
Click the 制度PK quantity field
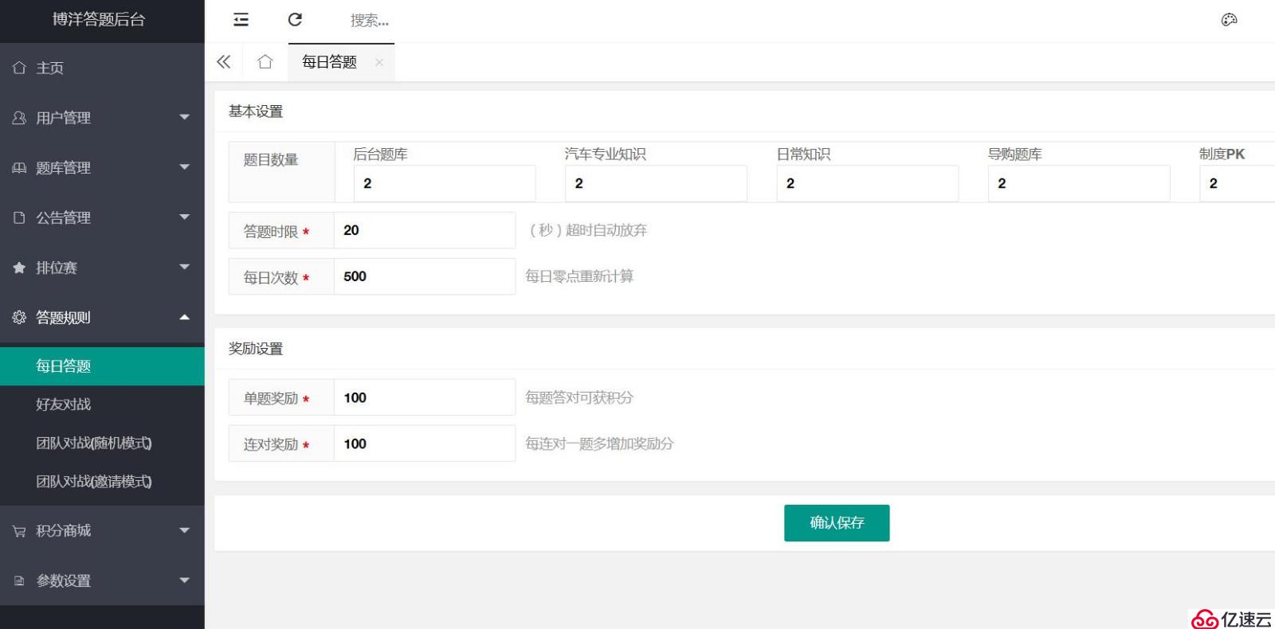(1237, 184)
